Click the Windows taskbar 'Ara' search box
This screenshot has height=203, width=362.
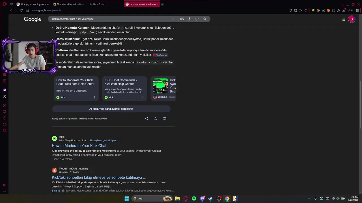[x=153, y=198]
